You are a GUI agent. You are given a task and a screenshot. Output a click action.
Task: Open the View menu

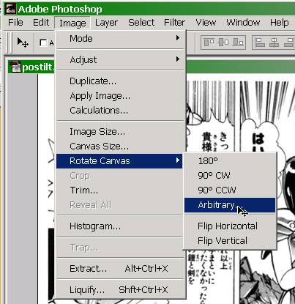pyautogui.click(x=206, y=23)
